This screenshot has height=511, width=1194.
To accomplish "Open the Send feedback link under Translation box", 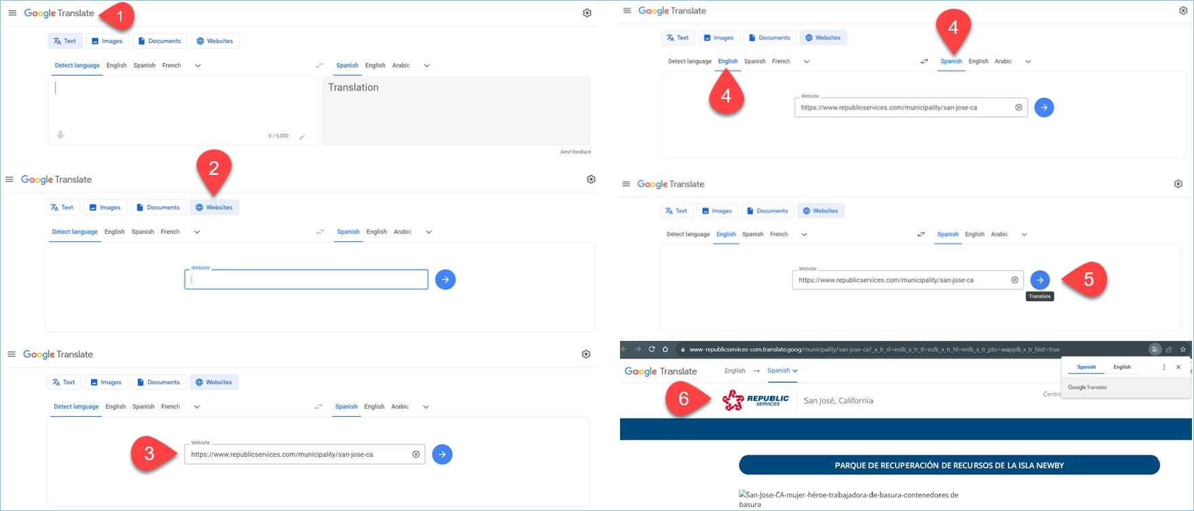I will (x=575, y=152).
